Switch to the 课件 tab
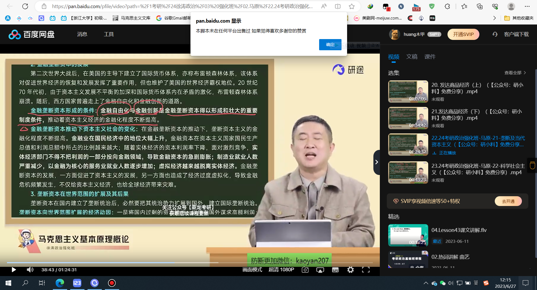The image size is (537, 290). tap(430, 57)
